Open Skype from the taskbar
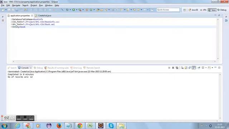The width and height of the screenshot is (229, 129). point(111,126)
